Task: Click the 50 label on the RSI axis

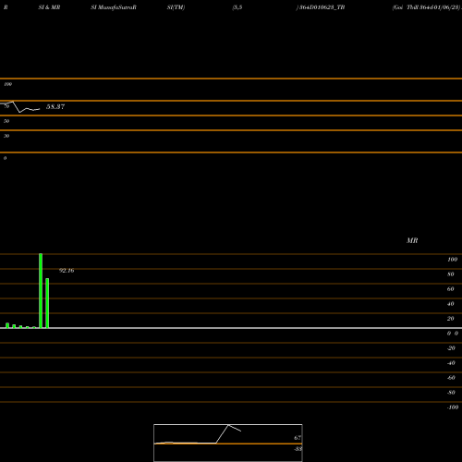Action: (x=6, y=121)
